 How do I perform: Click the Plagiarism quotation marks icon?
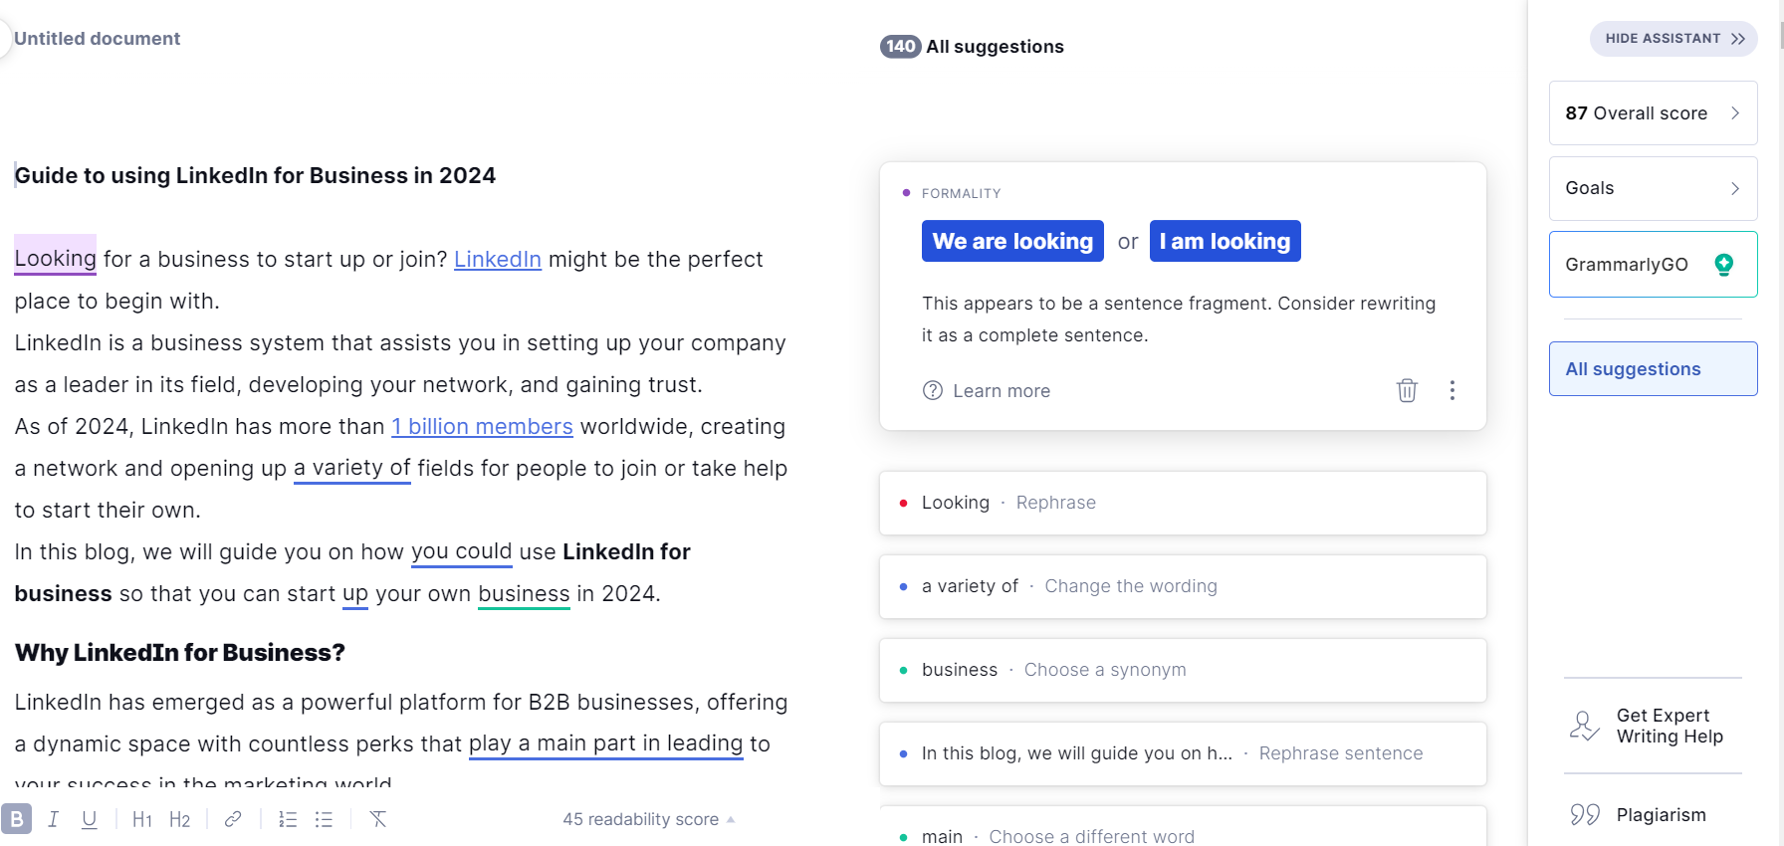coord(1585,815)
